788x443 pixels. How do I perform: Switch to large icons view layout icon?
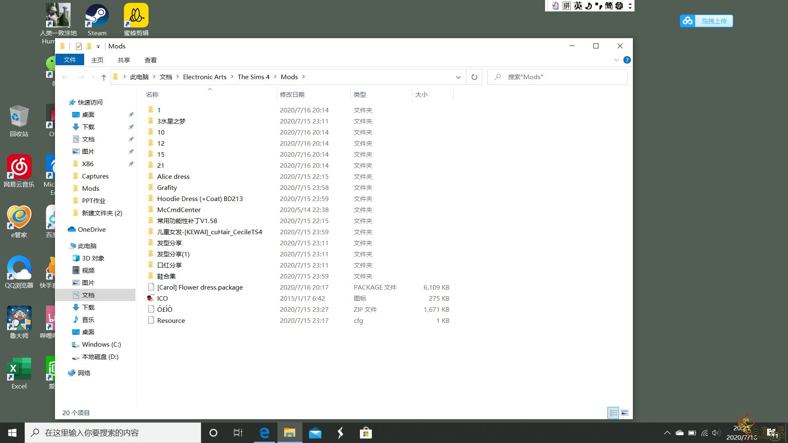tap(625, 413)
